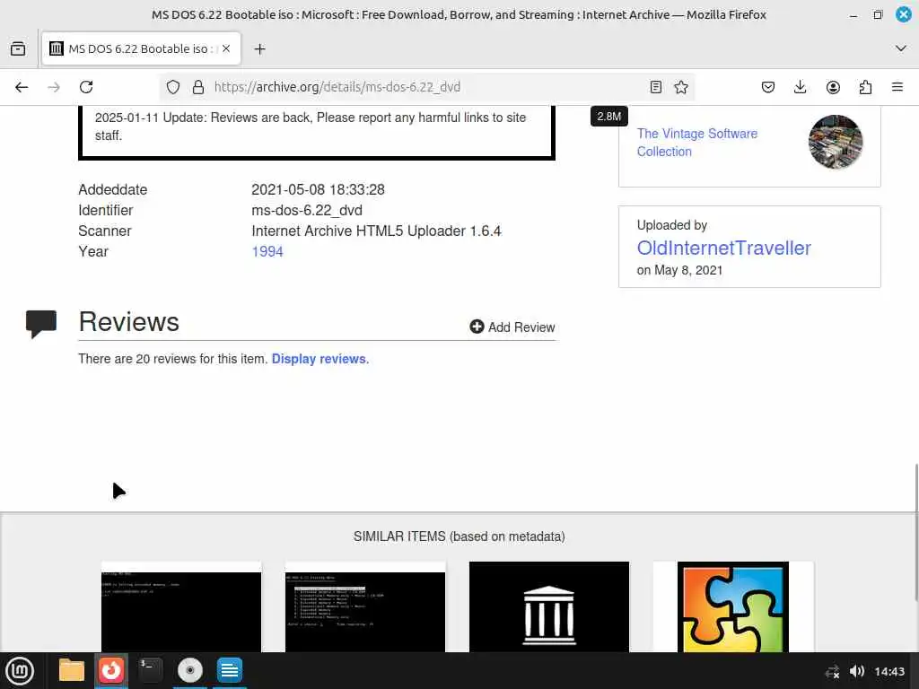
Task: Open the Pocket save icon
Action: pyautogui.click(x=768, y=87)
